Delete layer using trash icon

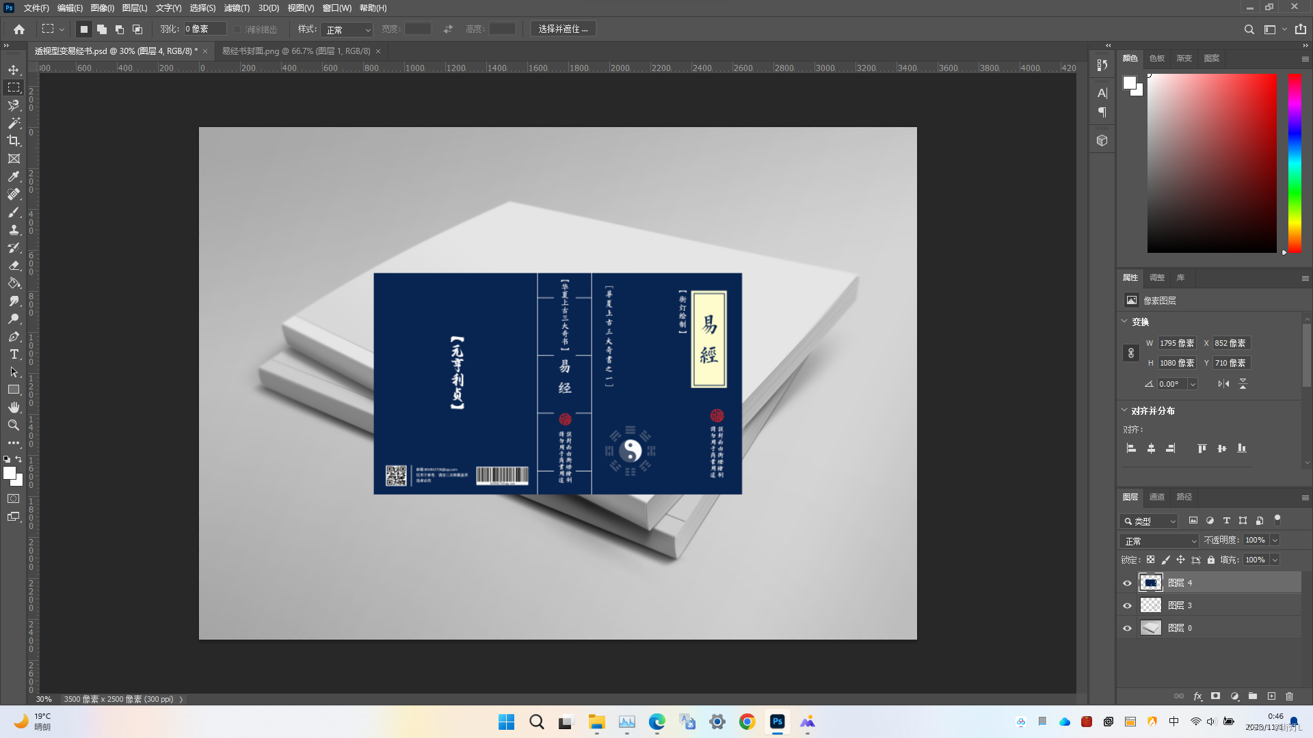coord(1289,696)
